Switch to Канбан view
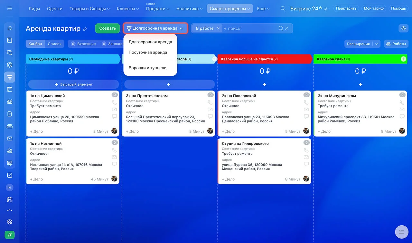This screenshot has width=412, height=243. pos(35,44)
